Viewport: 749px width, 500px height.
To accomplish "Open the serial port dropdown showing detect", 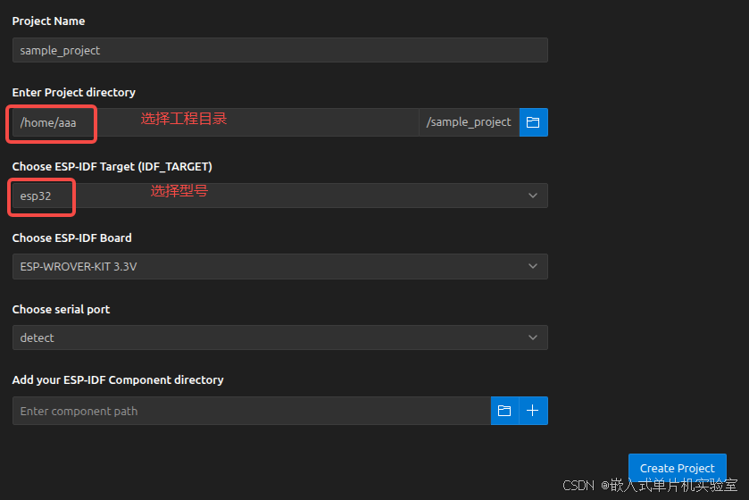I will [280, 337].
